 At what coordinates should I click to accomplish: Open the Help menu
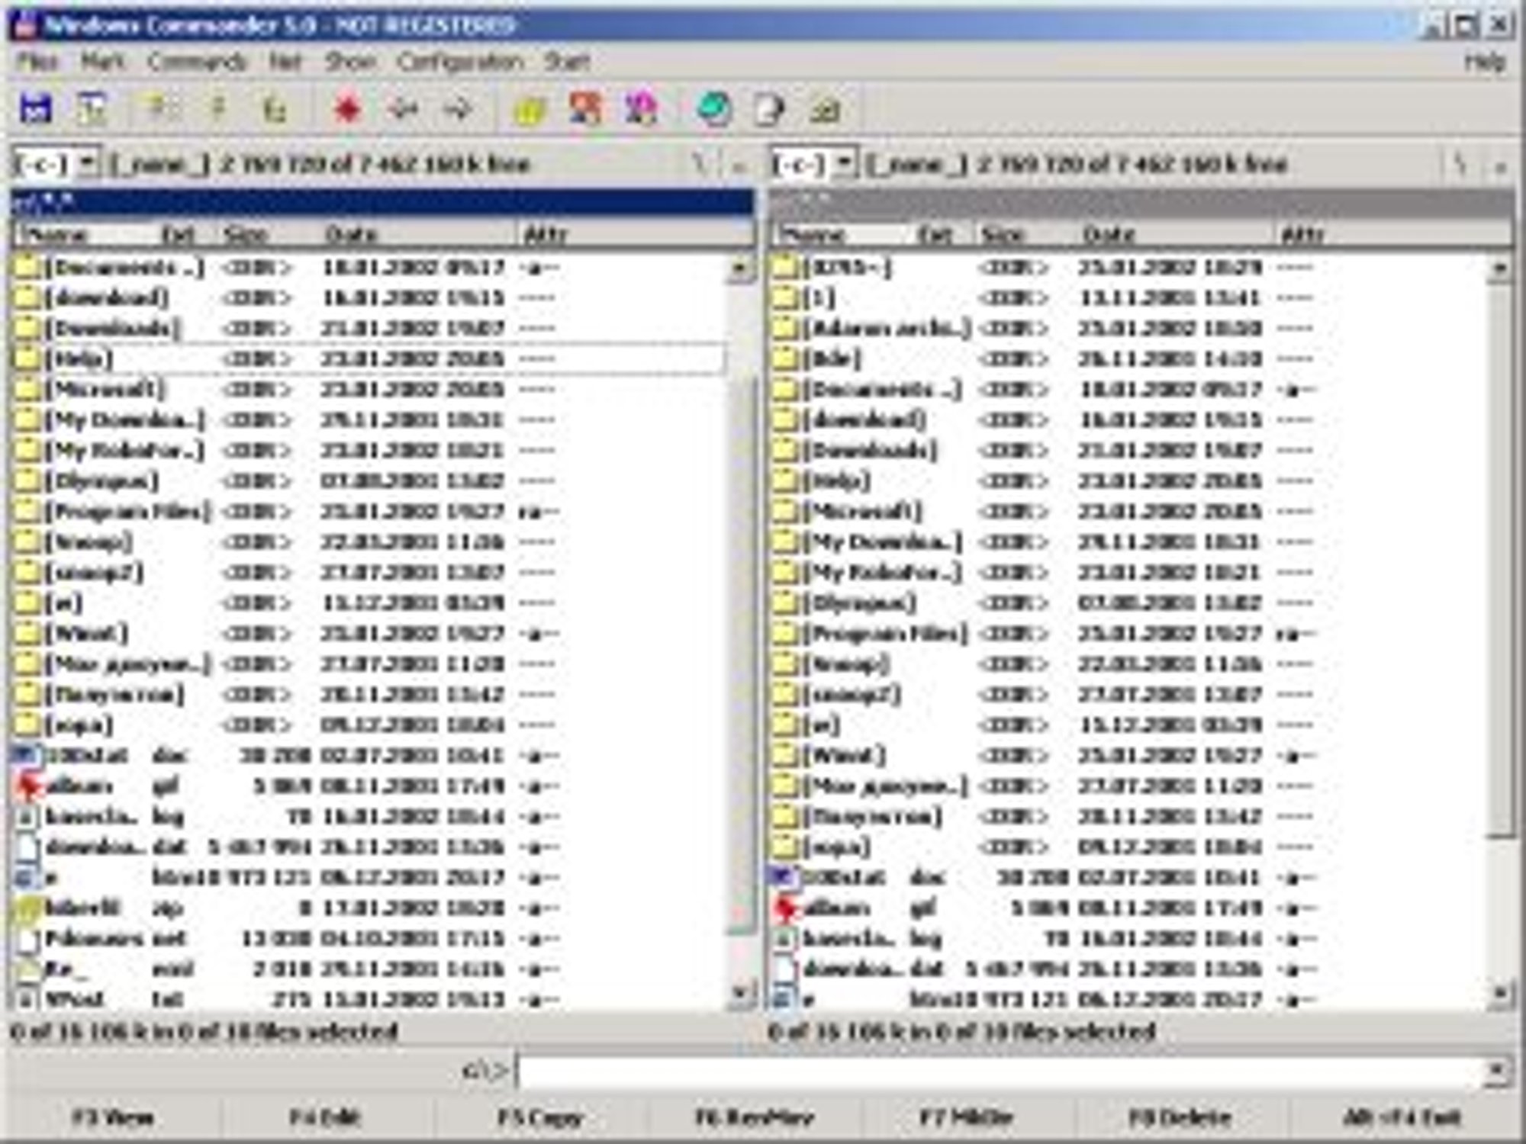point(1485,61)
